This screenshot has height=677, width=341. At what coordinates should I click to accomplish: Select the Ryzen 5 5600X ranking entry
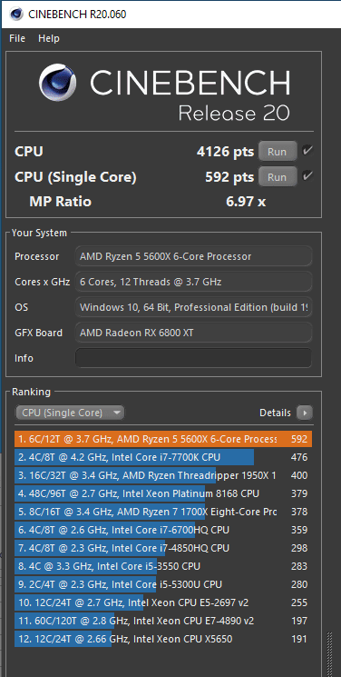point(163,439)
